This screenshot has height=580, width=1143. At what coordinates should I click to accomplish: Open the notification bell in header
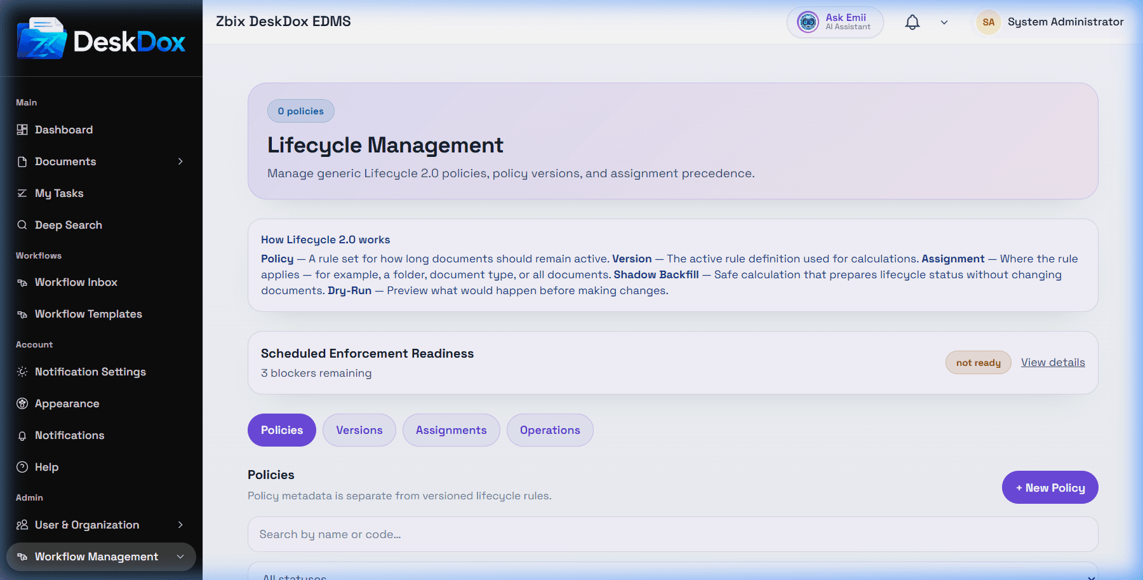click(x=912, y=22)
